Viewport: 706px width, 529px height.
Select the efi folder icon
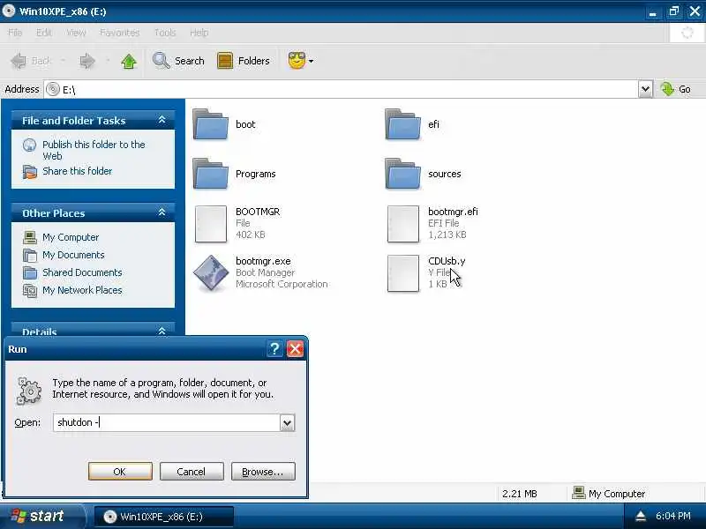pyautogui.click(x=403, y=124)
